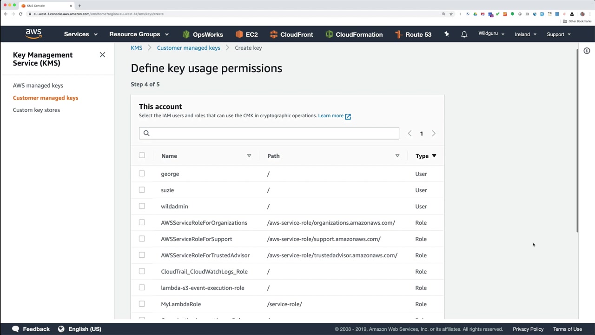
Task: Close the KMS side navigation panel
Action: tap(102, 55)
